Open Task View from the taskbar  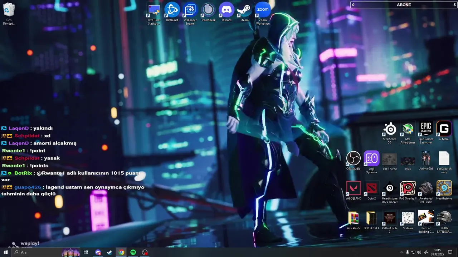click(x=86, y=252)
